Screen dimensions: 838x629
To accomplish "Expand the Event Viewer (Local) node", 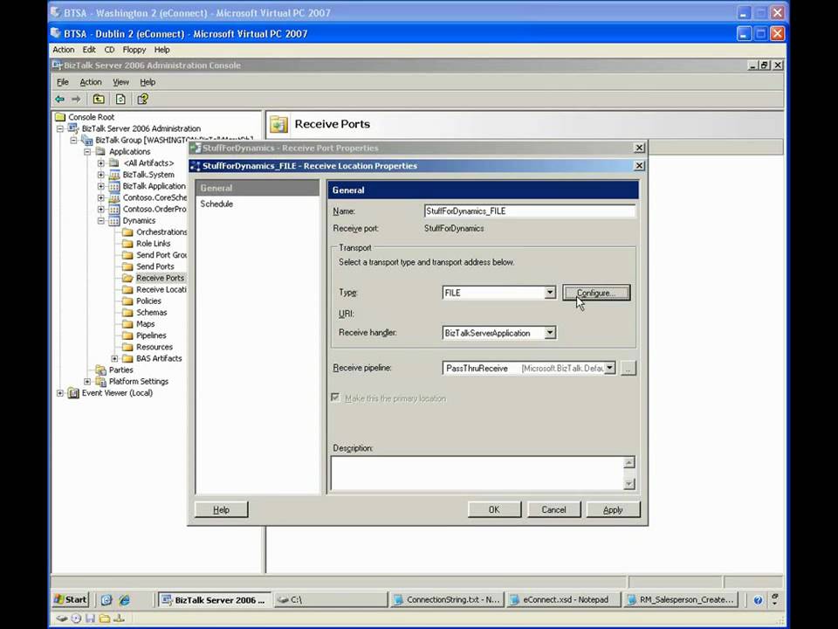I will point(60,393).
